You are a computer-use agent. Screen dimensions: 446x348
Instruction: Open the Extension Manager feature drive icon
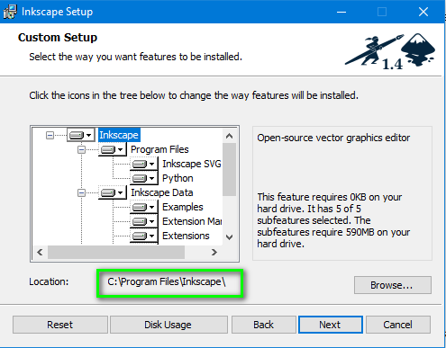coord(144,221)
